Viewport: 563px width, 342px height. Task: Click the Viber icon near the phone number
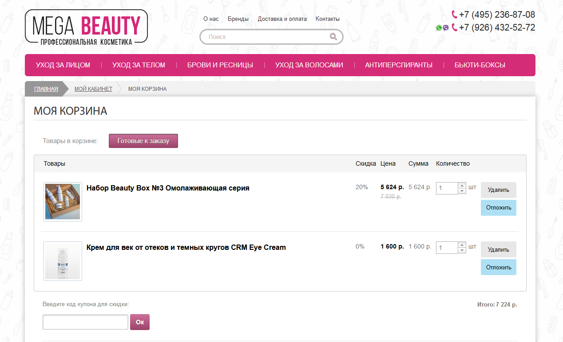pyautogui.click(x=446, y=28)
